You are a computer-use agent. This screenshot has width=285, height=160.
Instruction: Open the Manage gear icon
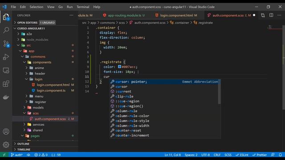[x=6, y=145]
